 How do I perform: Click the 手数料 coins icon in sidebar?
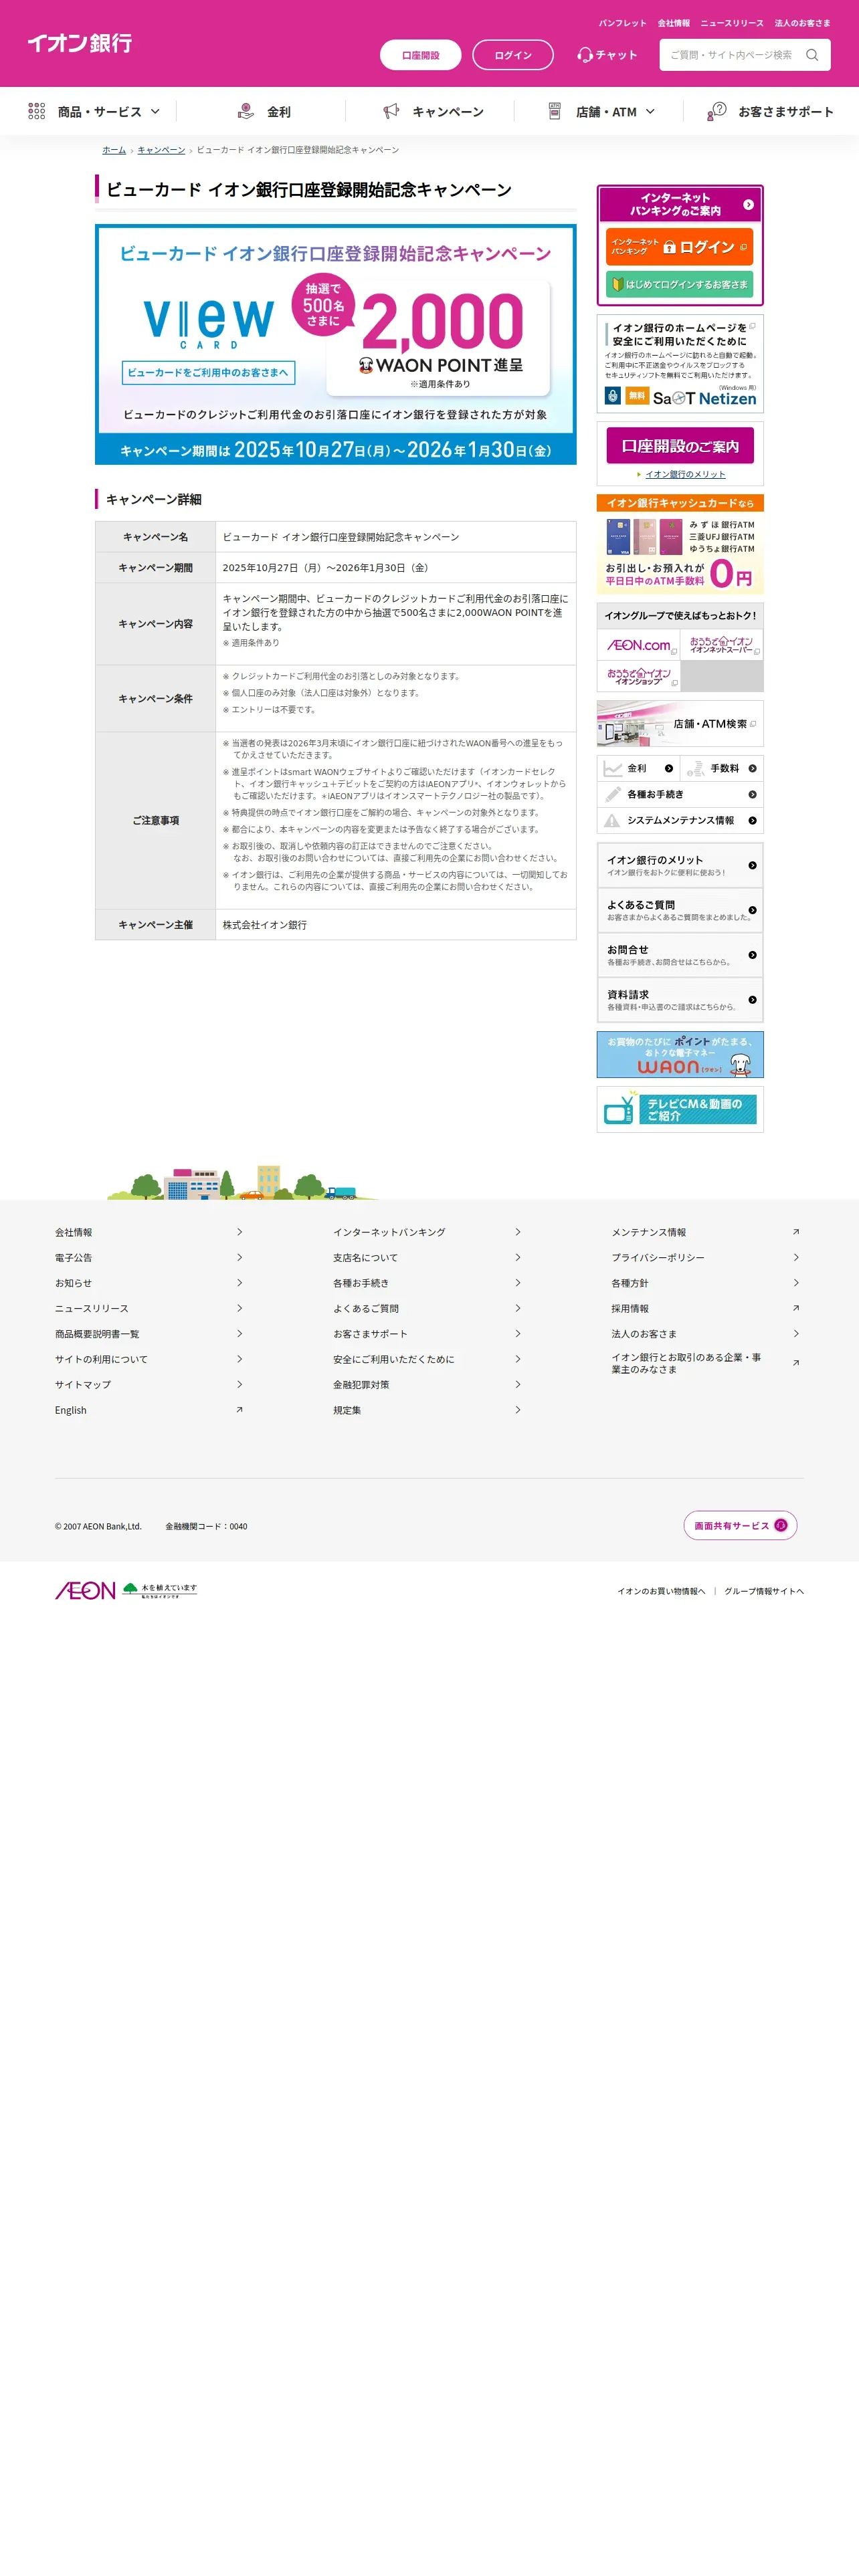click(x=695, y=768)
